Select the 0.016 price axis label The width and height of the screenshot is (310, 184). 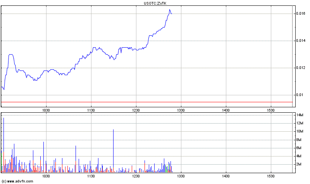coord(300,14)
